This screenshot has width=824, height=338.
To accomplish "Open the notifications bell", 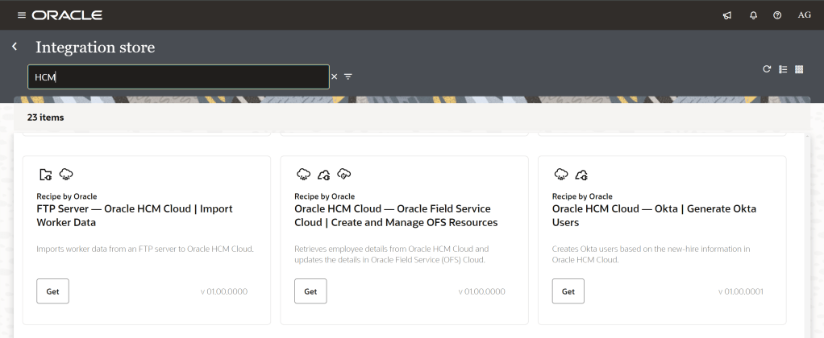I will (x=753, y=15).
